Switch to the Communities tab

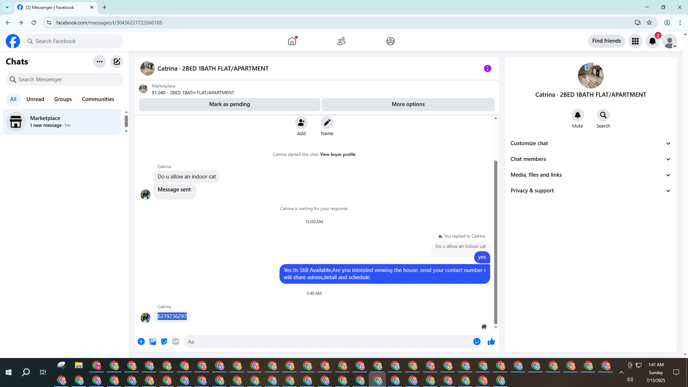[98, 99]
